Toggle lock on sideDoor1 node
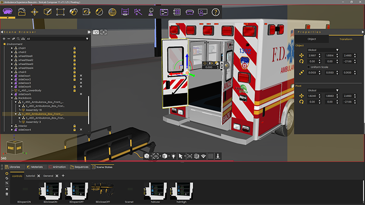 pos(75,76)
